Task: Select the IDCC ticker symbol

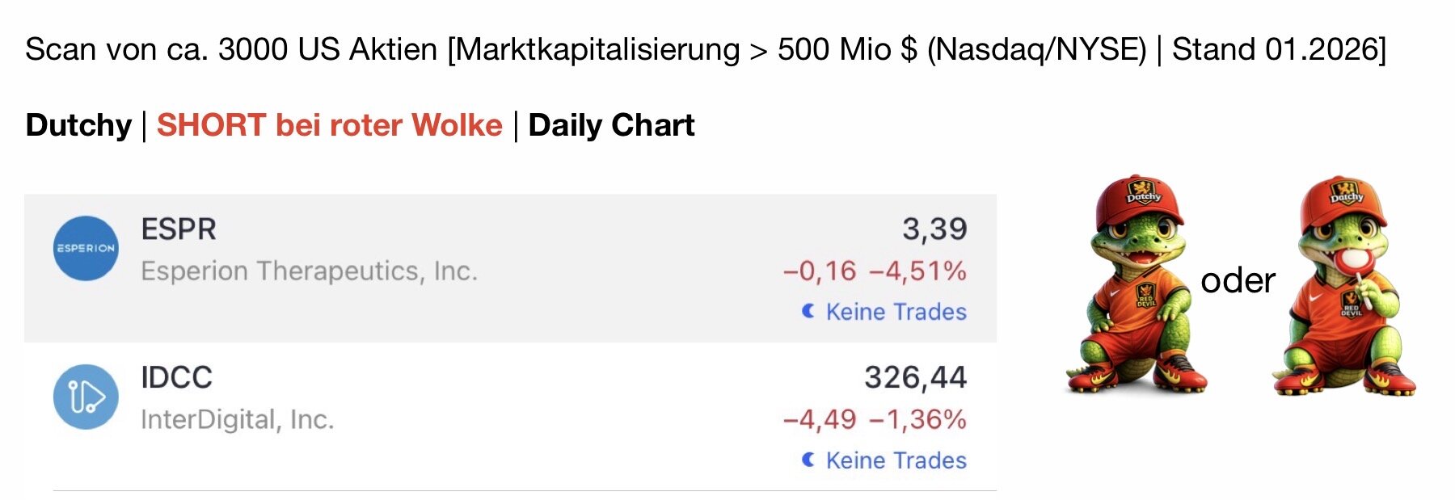Action: click(x=176, y=377)
